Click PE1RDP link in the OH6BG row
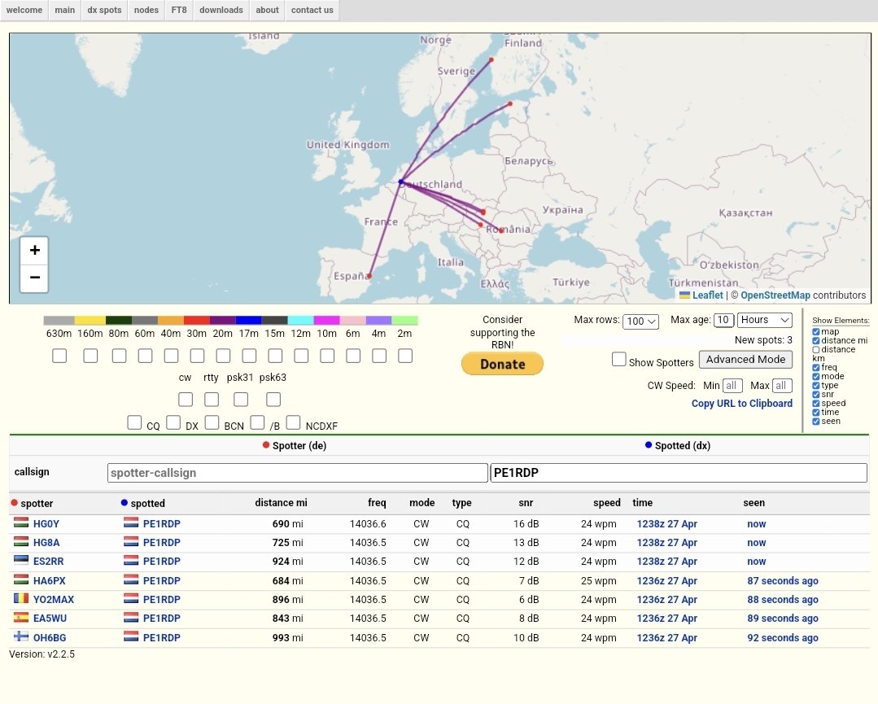The width and height of the screenshot is (878, 704). 161,637
